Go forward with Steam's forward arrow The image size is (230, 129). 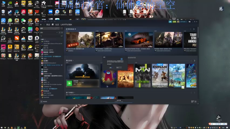(44, 25)
